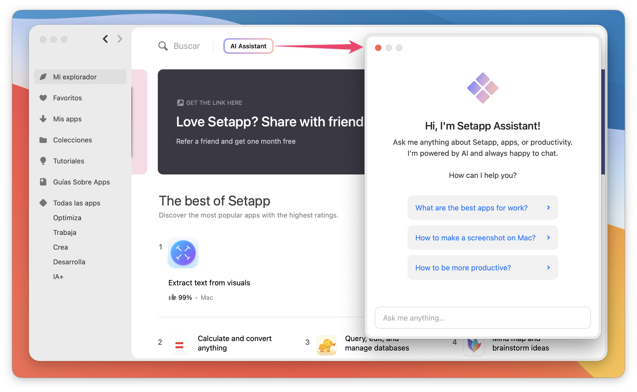
Task: Click the thumbs-up 99% rating icon
Action: point(172,297)
